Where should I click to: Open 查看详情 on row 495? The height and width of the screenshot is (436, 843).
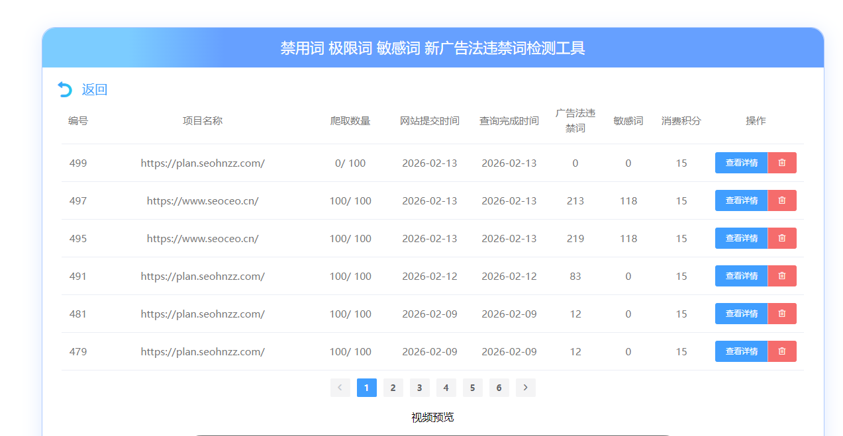[741, 238]
